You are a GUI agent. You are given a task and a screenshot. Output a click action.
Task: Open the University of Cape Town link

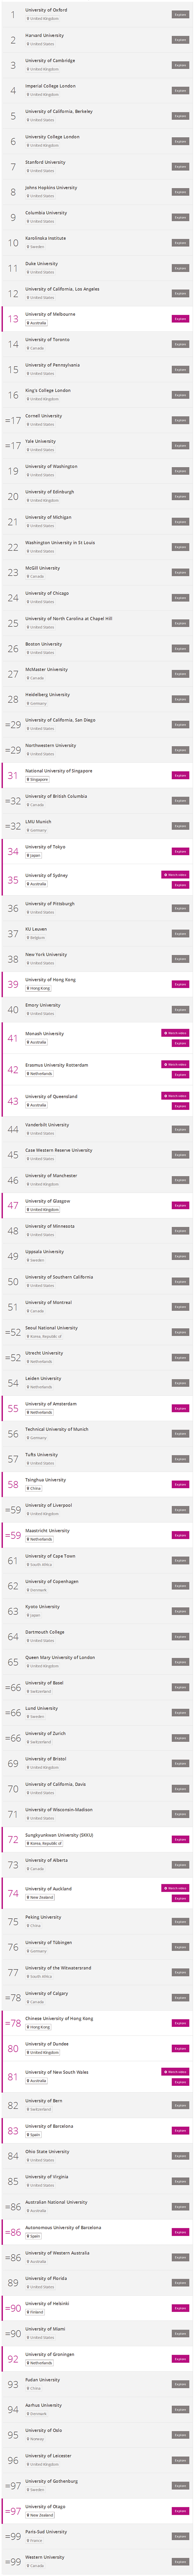tap(50, 1556)
